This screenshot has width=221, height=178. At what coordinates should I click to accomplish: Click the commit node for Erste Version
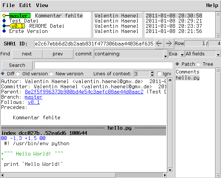click(4, 31)
